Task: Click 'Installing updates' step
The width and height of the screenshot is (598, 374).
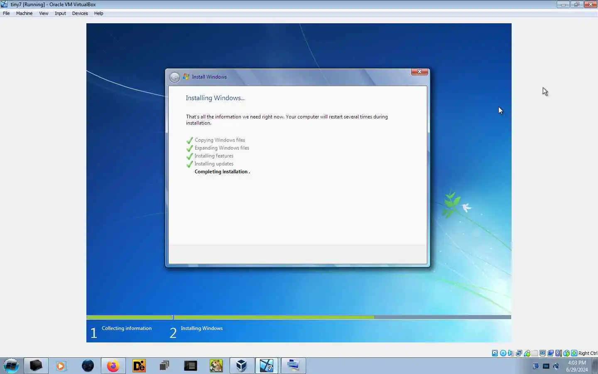Action: (214, 164)
